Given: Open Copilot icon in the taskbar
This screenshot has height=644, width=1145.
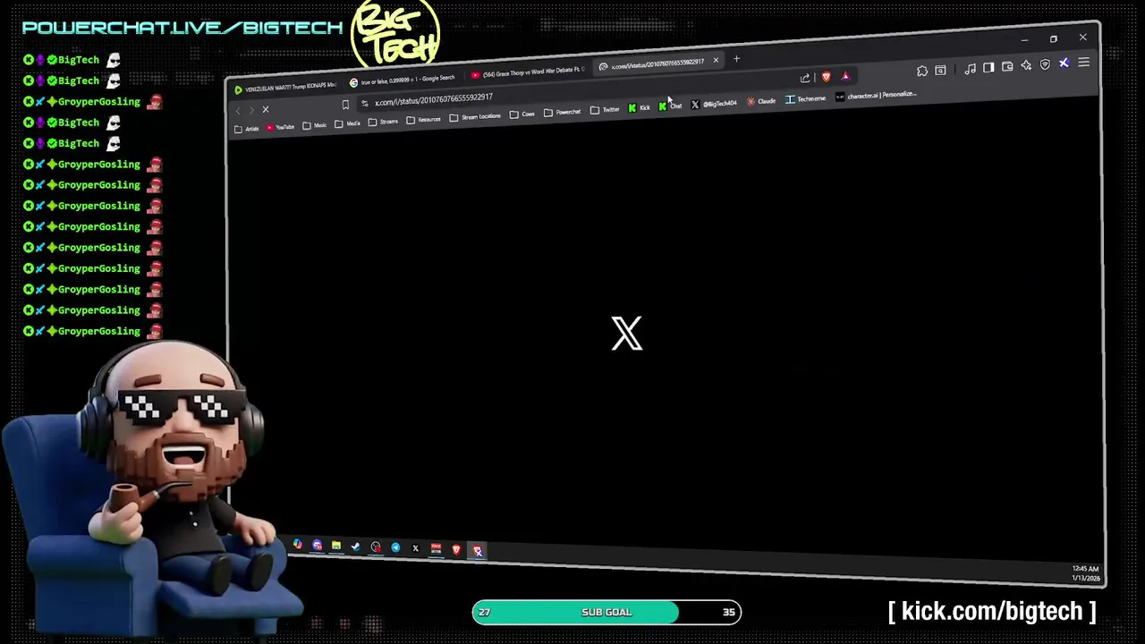Looking at the screenshot, I should (x=298, y=545).
